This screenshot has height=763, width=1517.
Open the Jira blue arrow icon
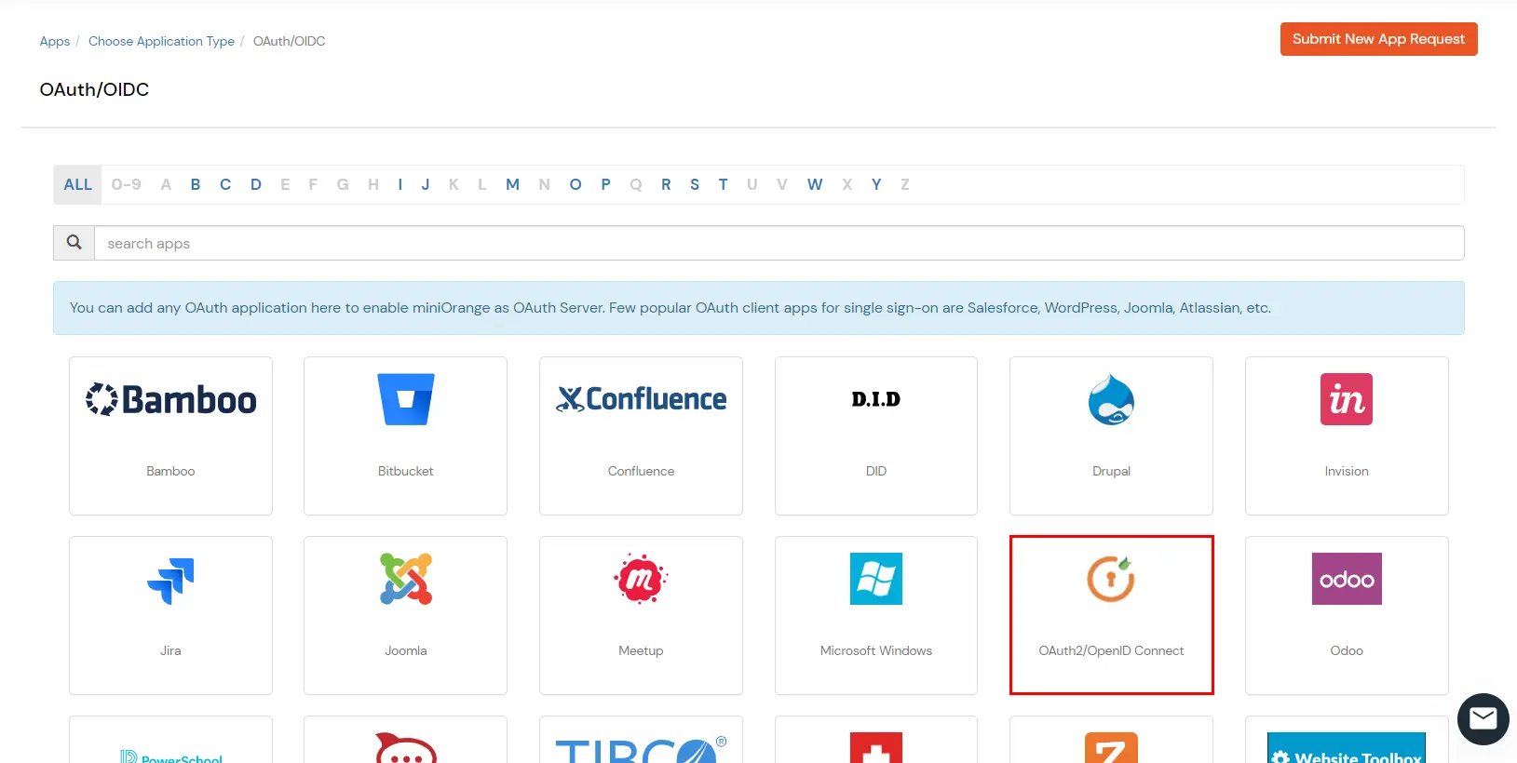(x=170, y=580)
